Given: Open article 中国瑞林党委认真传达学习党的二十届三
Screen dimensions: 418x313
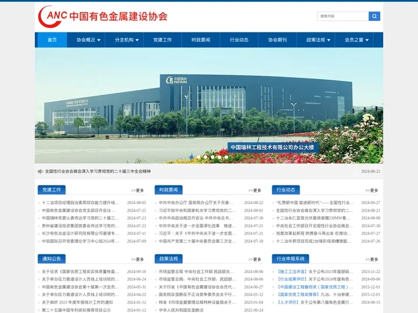Looking at the screenshot, I should (80, 218).
